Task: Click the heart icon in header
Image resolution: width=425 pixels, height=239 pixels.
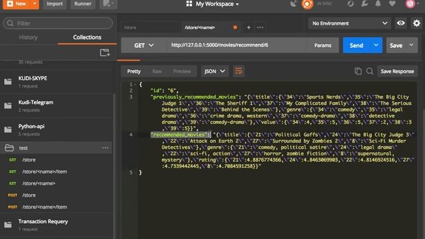Action: point(392,4)
